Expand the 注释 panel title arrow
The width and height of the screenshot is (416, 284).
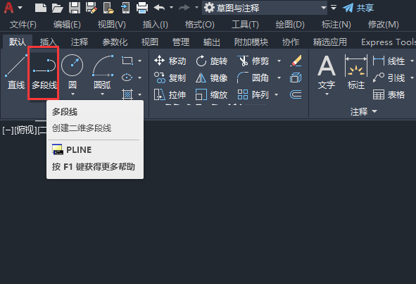pyautogui.click(x=374, y=111)
